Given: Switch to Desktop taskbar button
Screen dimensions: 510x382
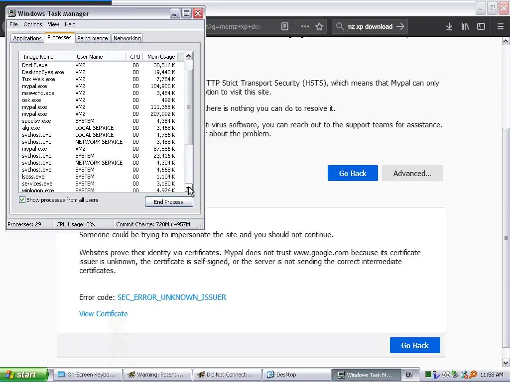Looking at the screenshot, I should point(297,375).
